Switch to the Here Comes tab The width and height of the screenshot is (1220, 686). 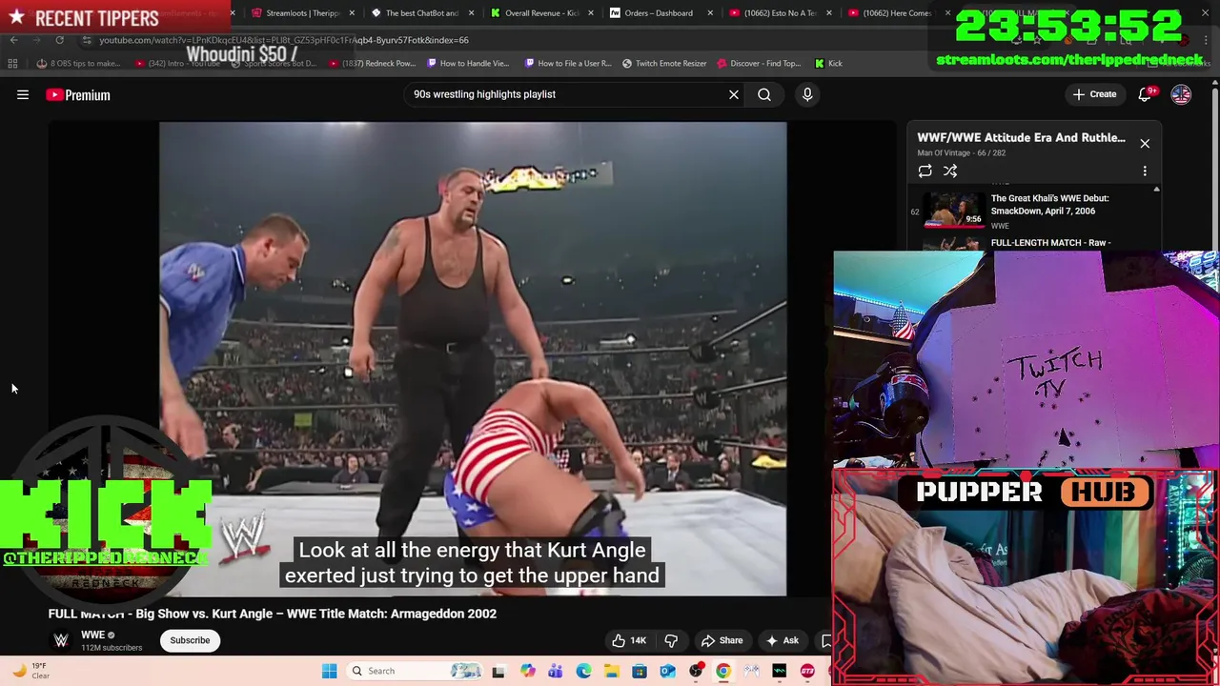point(898,13)
